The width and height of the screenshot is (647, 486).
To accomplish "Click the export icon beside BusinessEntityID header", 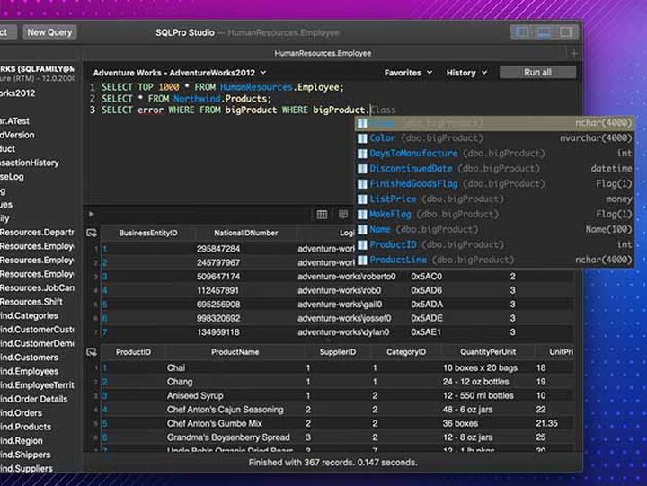I will point(92,233).
